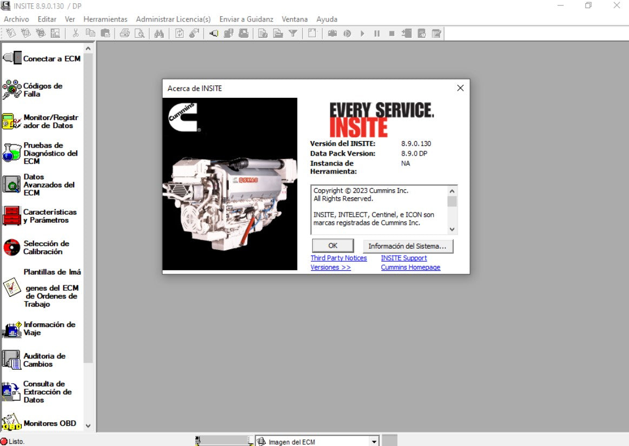Open the Monitor/Registrador de Datos icon
The width and height of the screenshot is (629, 446).
point(12,122)
